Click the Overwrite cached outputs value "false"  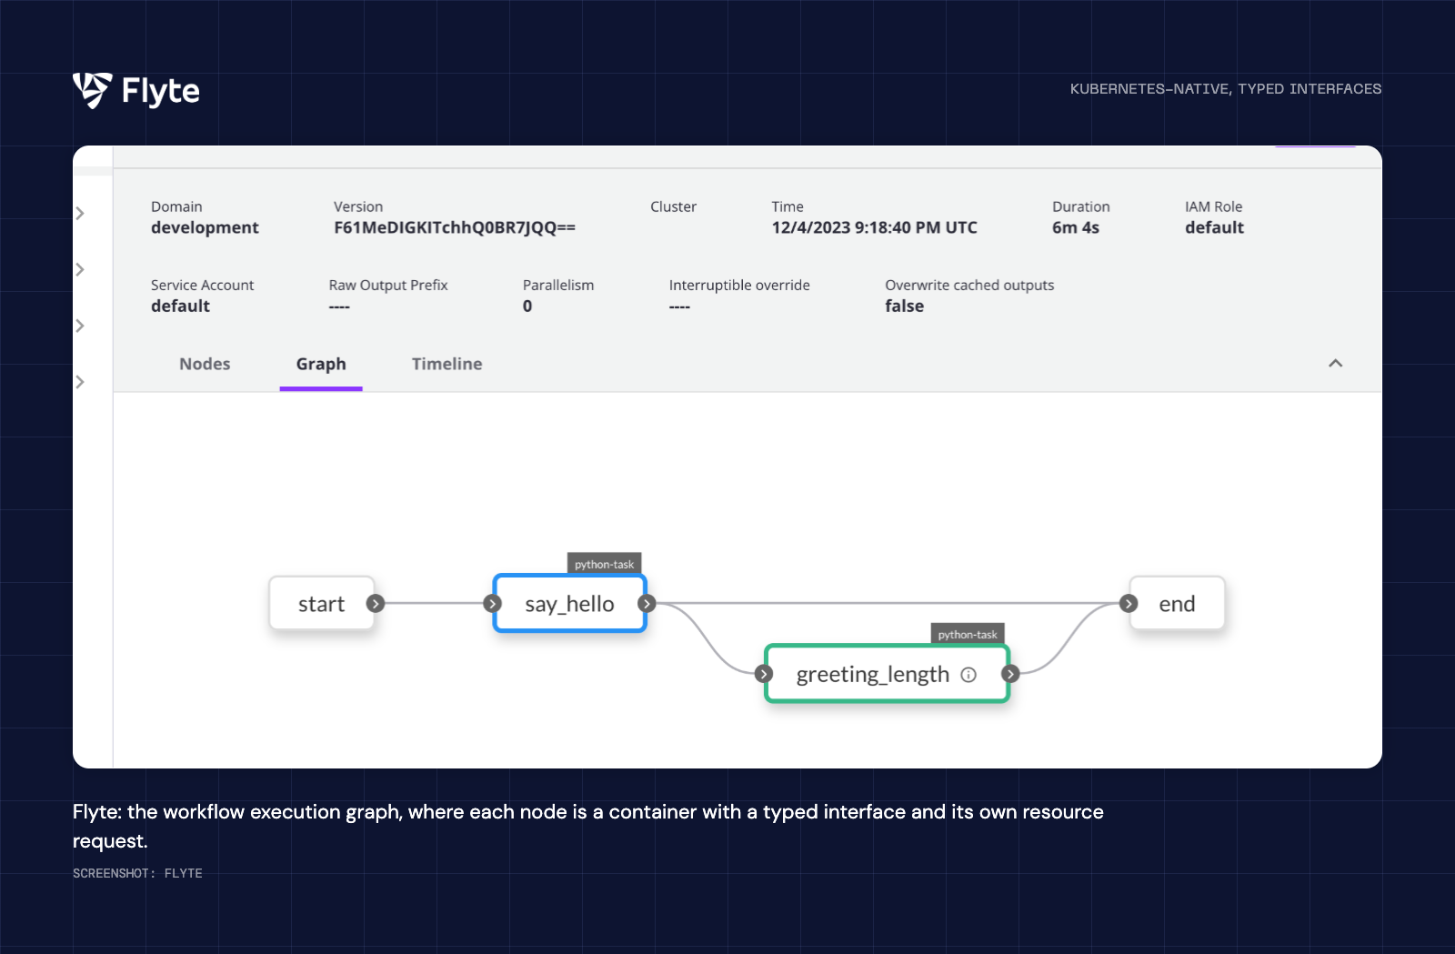(x=905, y=306)
